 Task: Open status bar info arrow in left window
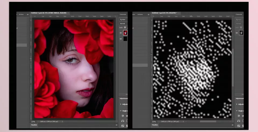tap(62, 122)
